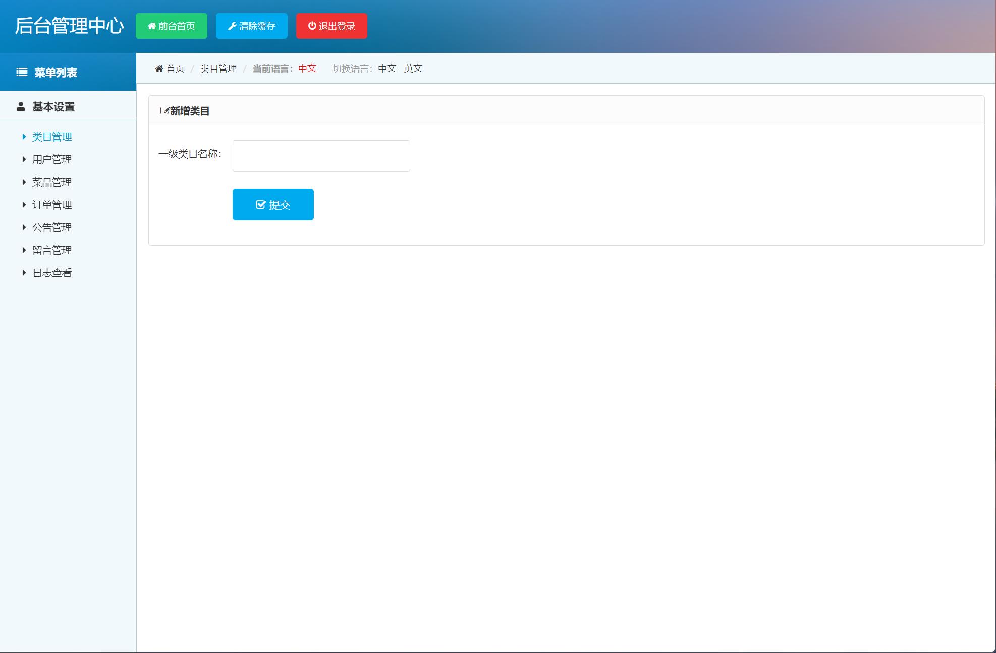Select 类目管理 in sidebar menu
The height and width of the screenshot is (653, 996).
tap(52, 137)
